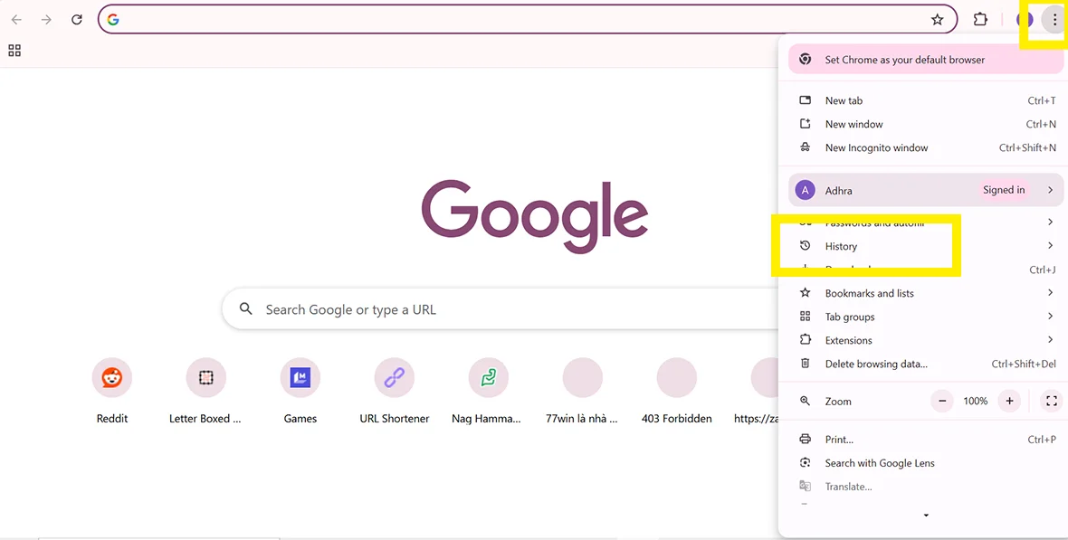Click the page refresh icon
Image resolution: width=1068 pixels, height=540 pixels.
click(76, 18)
